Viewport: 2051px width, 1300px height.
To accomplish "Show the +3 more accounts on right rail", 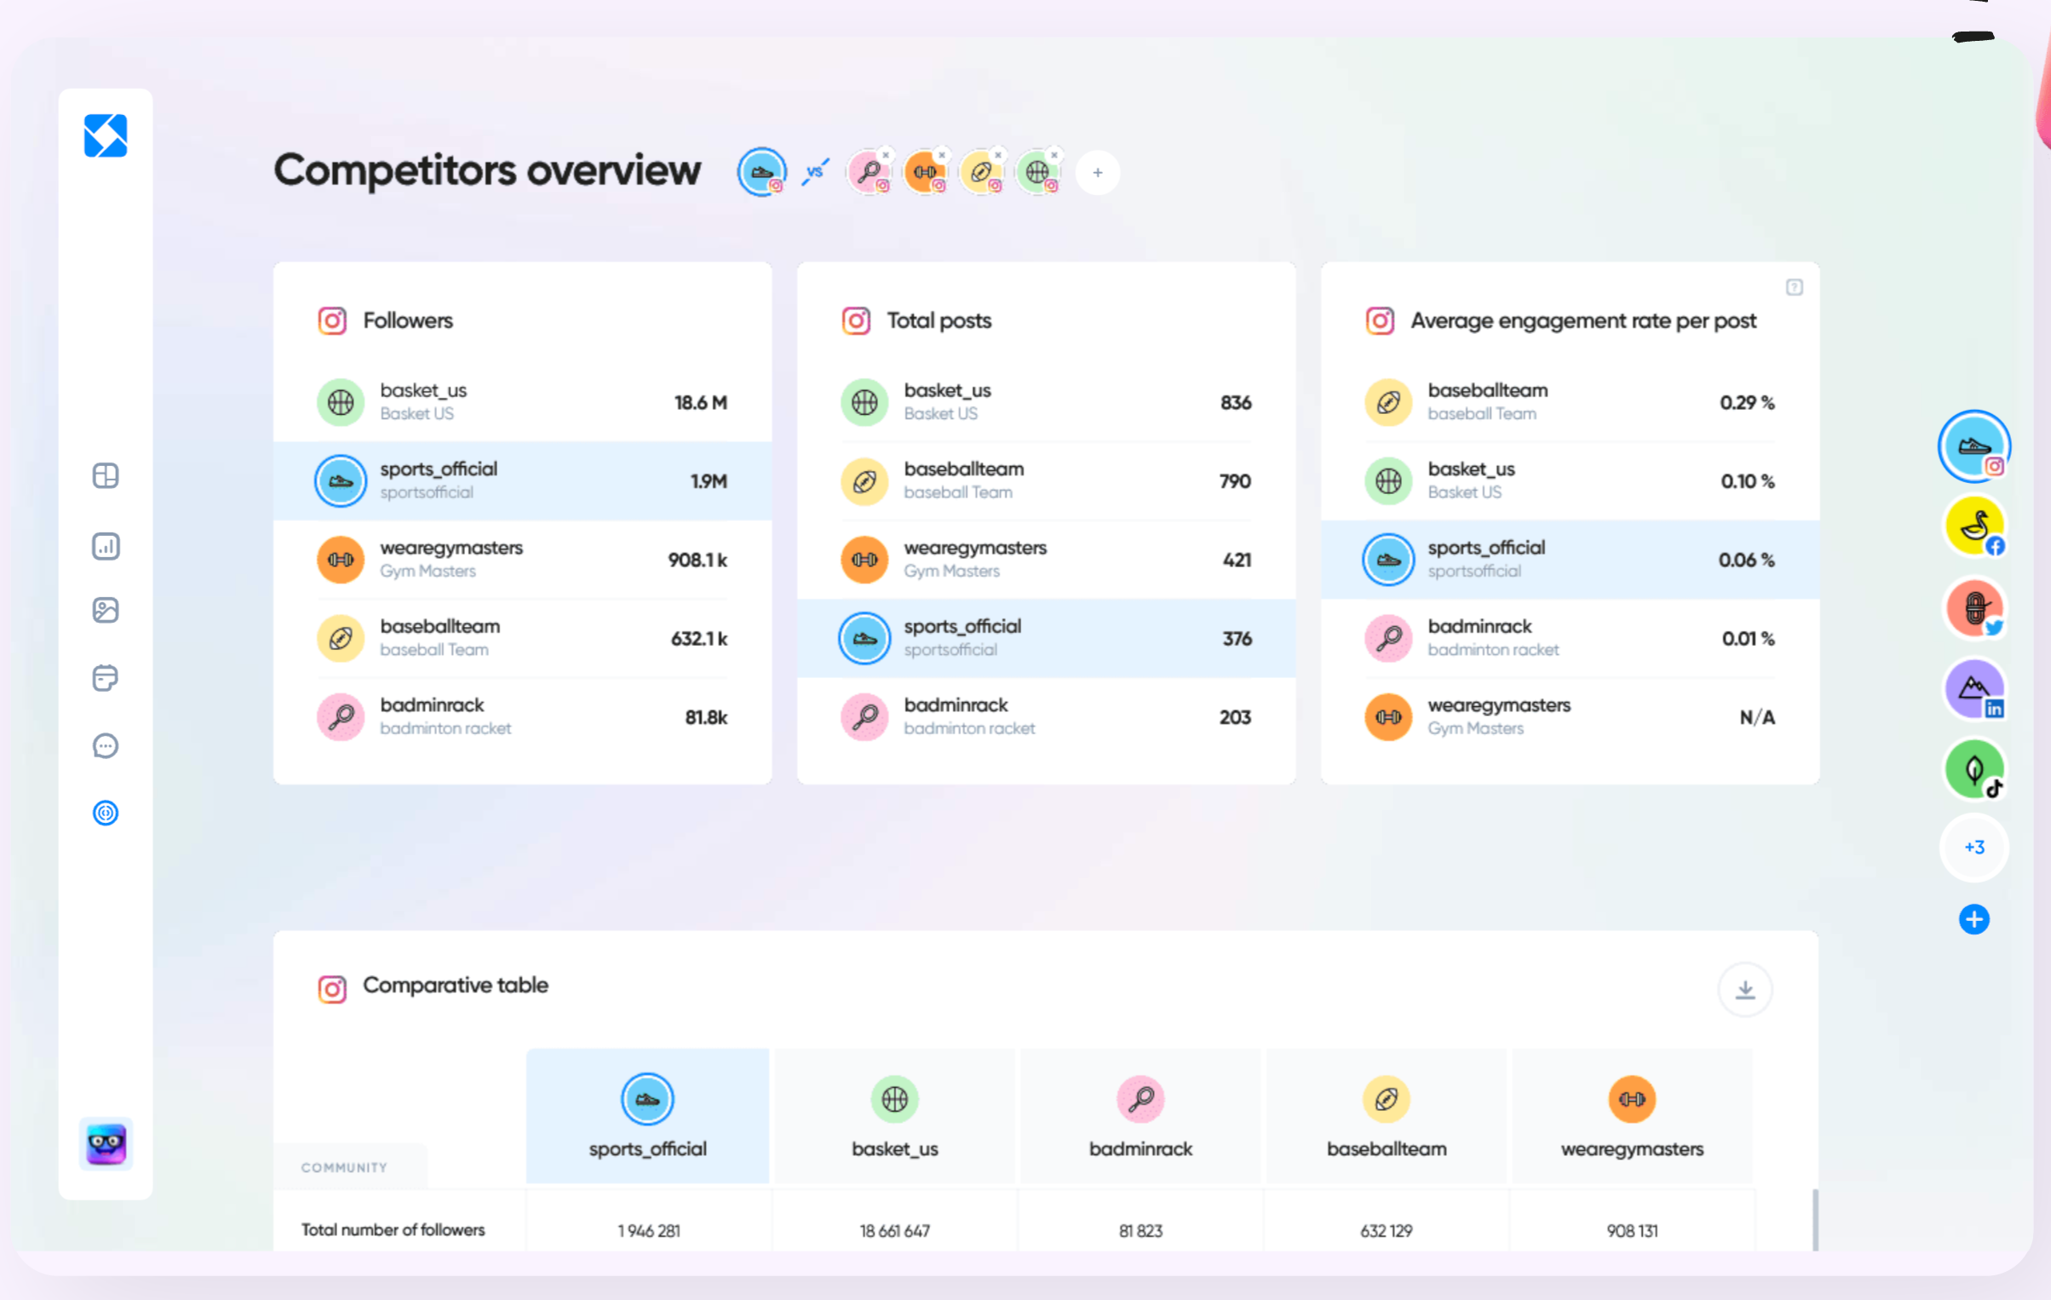I will (x=1974, y=848).
